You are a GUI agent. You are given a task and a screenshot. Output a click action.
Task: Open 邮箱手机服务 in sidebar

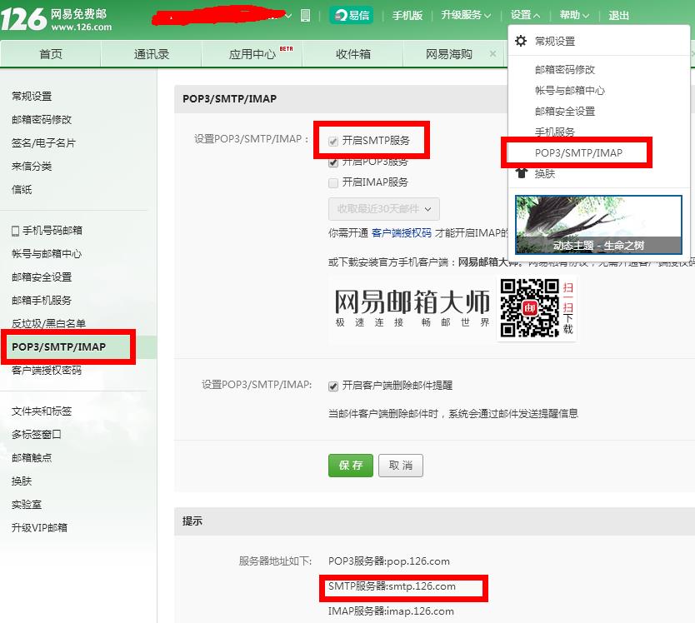(x=41, y=301)
